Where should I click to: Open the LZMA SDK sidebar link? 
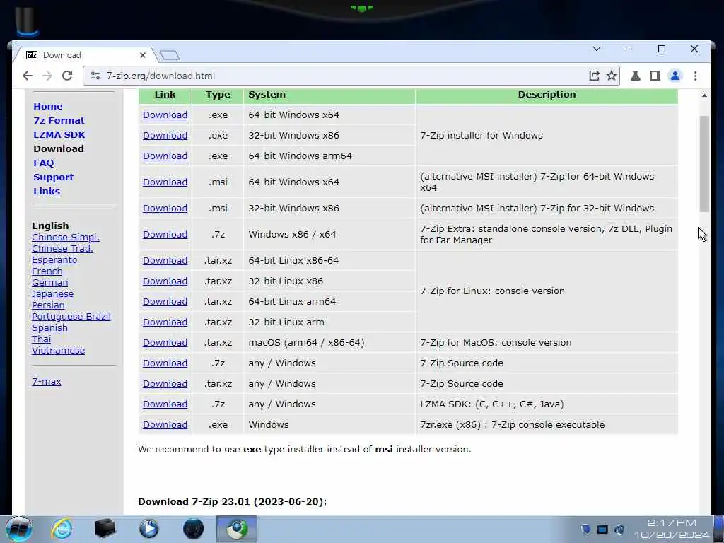[59, 135]
